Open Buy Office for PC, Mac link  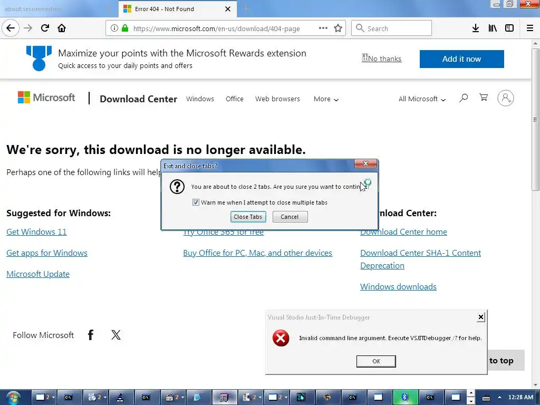coord(257,253)
